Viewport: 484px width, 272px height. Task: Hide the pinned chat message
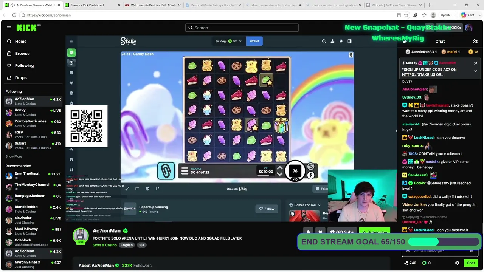476,63
